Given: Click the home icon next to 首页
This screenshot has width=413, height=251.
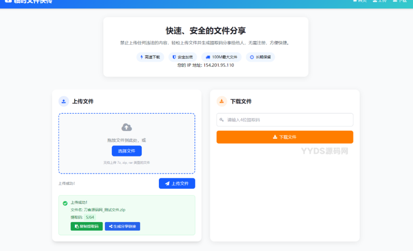Looking at the screenshot, I should tap(355, 2).
